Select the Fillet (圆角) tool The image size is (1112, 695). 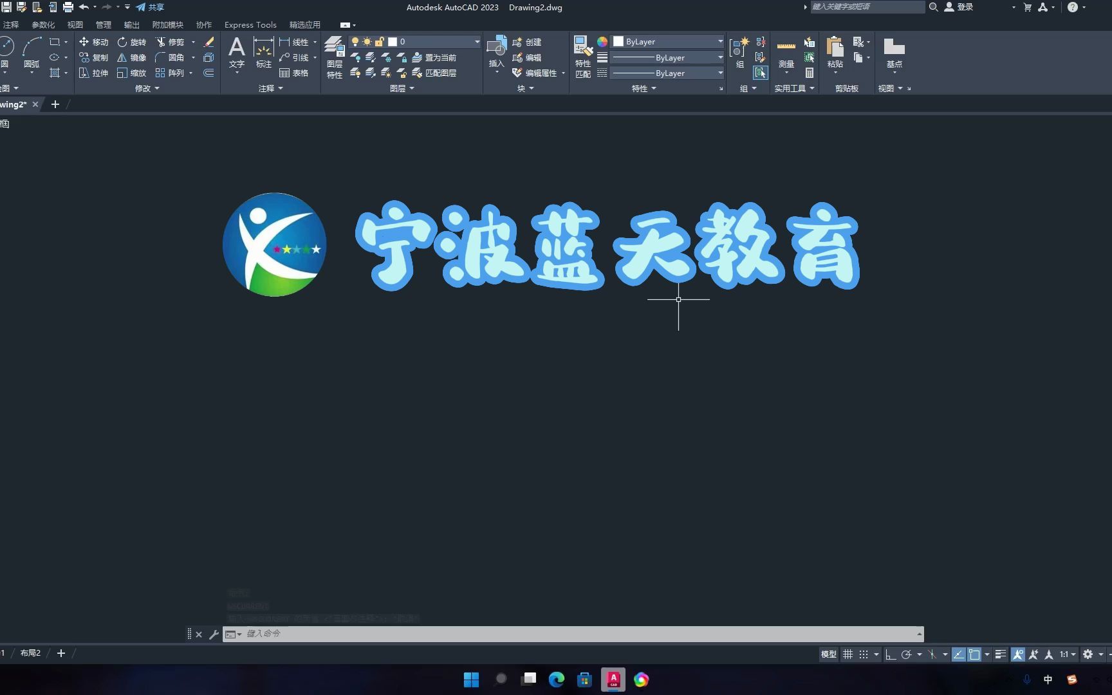point(170,57)
